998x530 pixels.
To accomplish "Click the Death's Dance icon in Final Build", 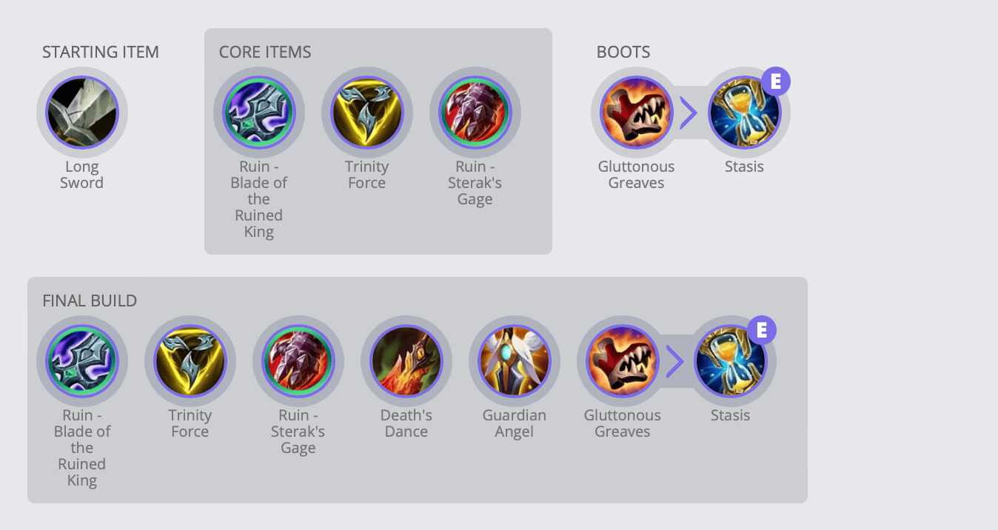I will pyautogui.click(x=406, y=361).
